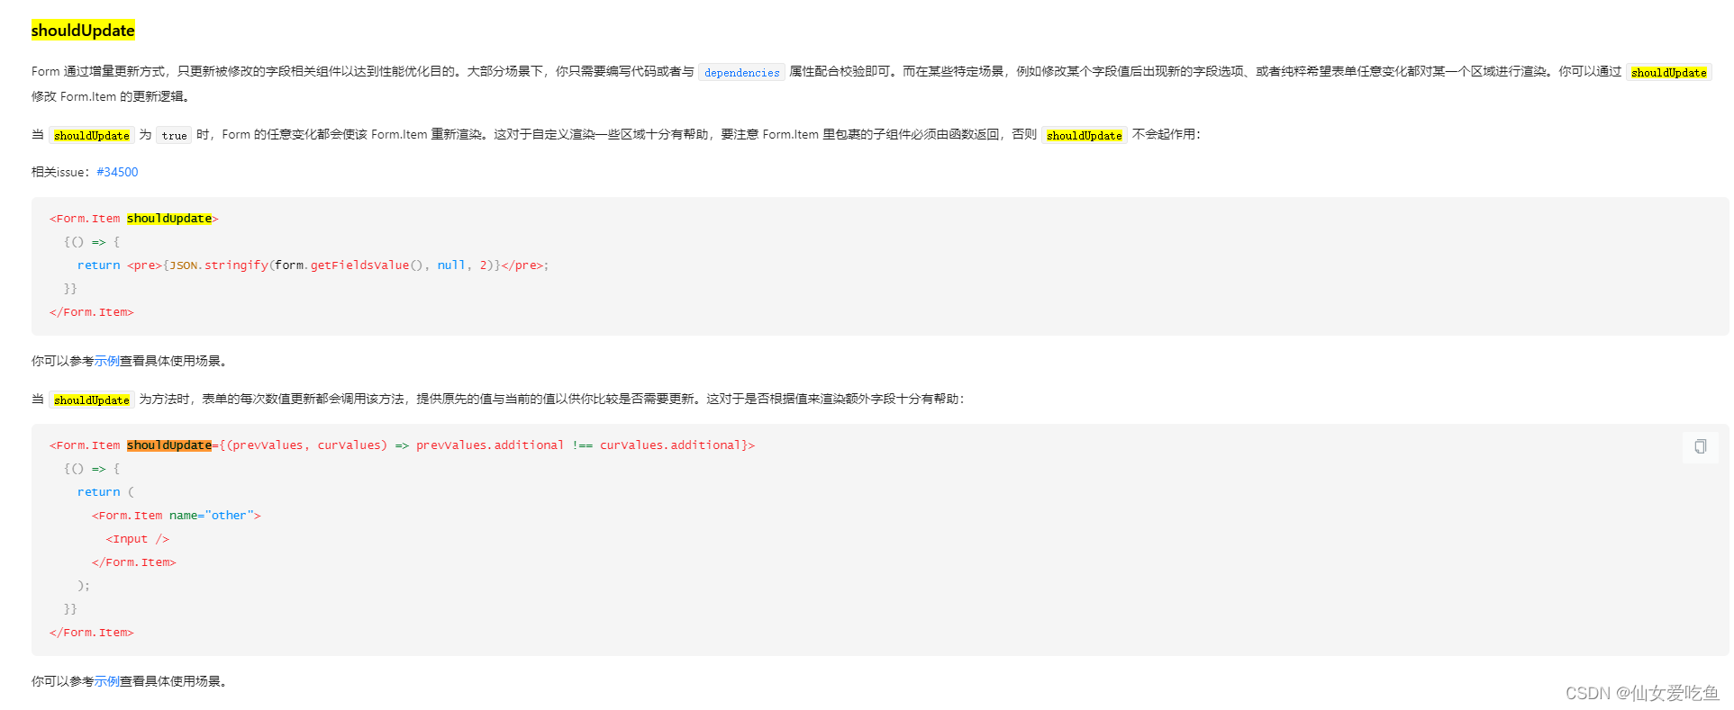This screenshot has height=710, width=1734.
Task: Click the true inline code tag
Action: [174, 135]
